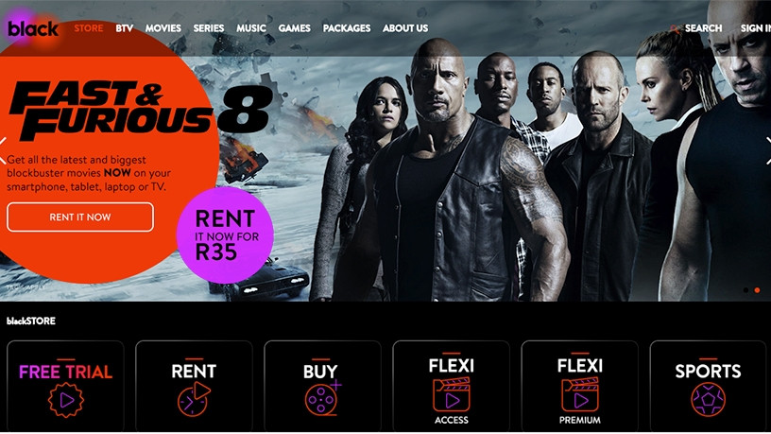Open the Packages menu item
The image size is (771, 434).
pyautogui.click(x=347, y=28)
